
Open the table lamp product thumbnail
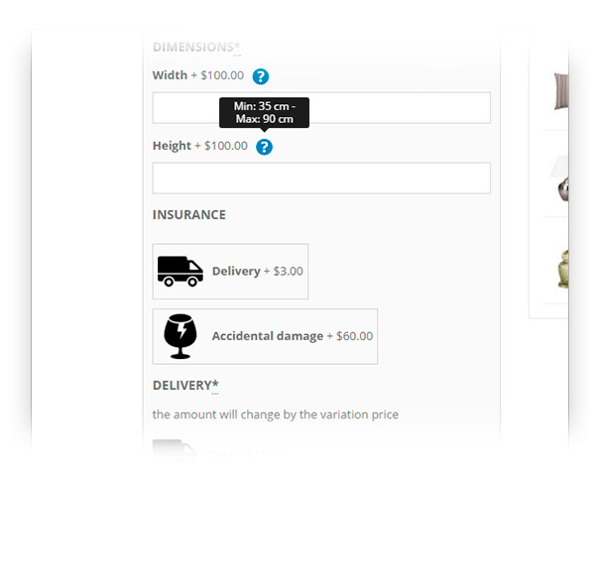tap(560, 177)
